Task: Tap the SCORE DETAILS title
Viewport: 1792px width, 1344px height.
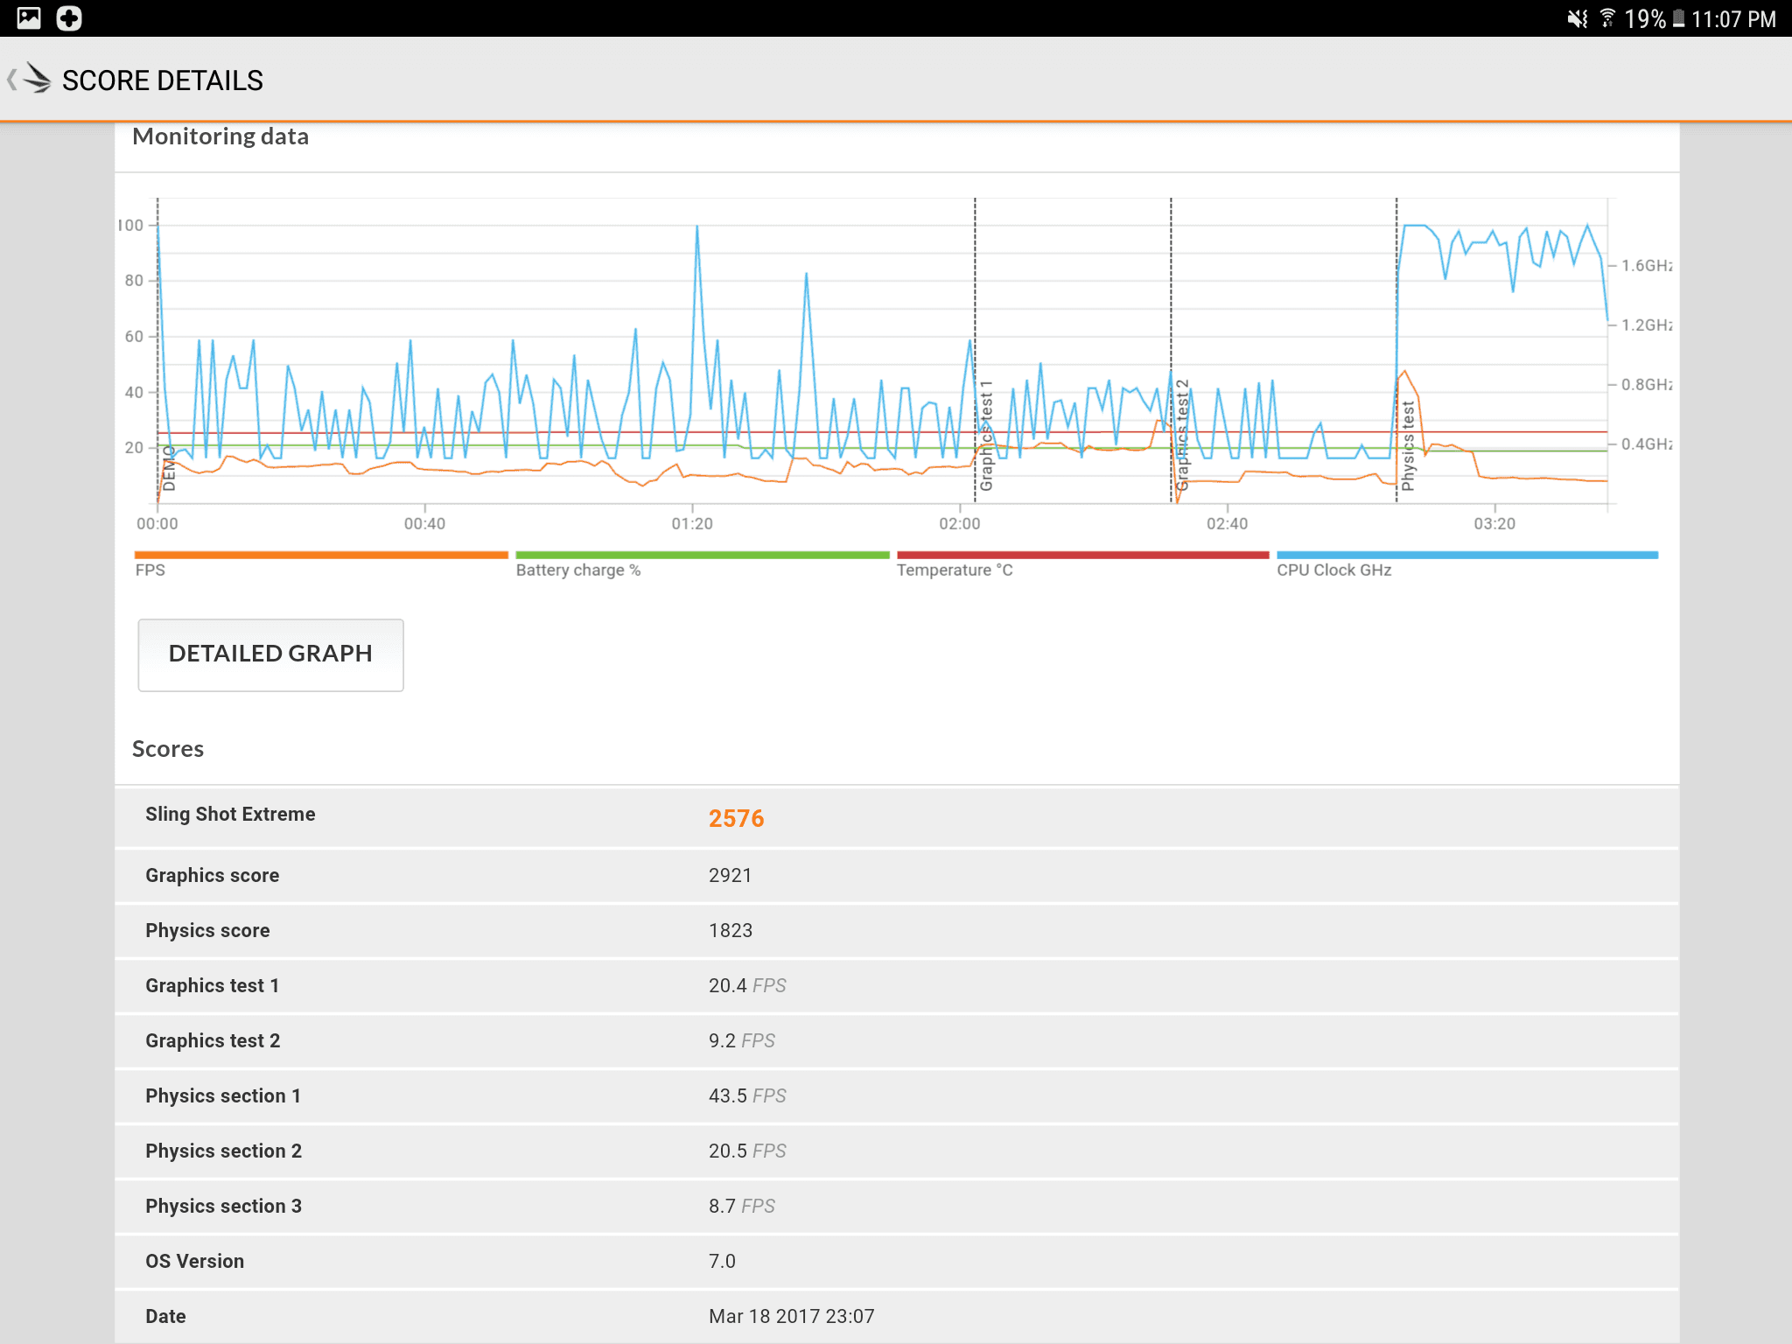Action: [x=163, y=80]
